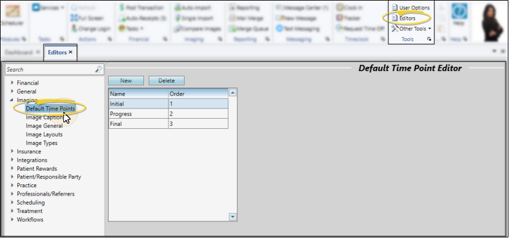Expand the Scheduling tree node

pyautogui.click(x=13, y=202)
